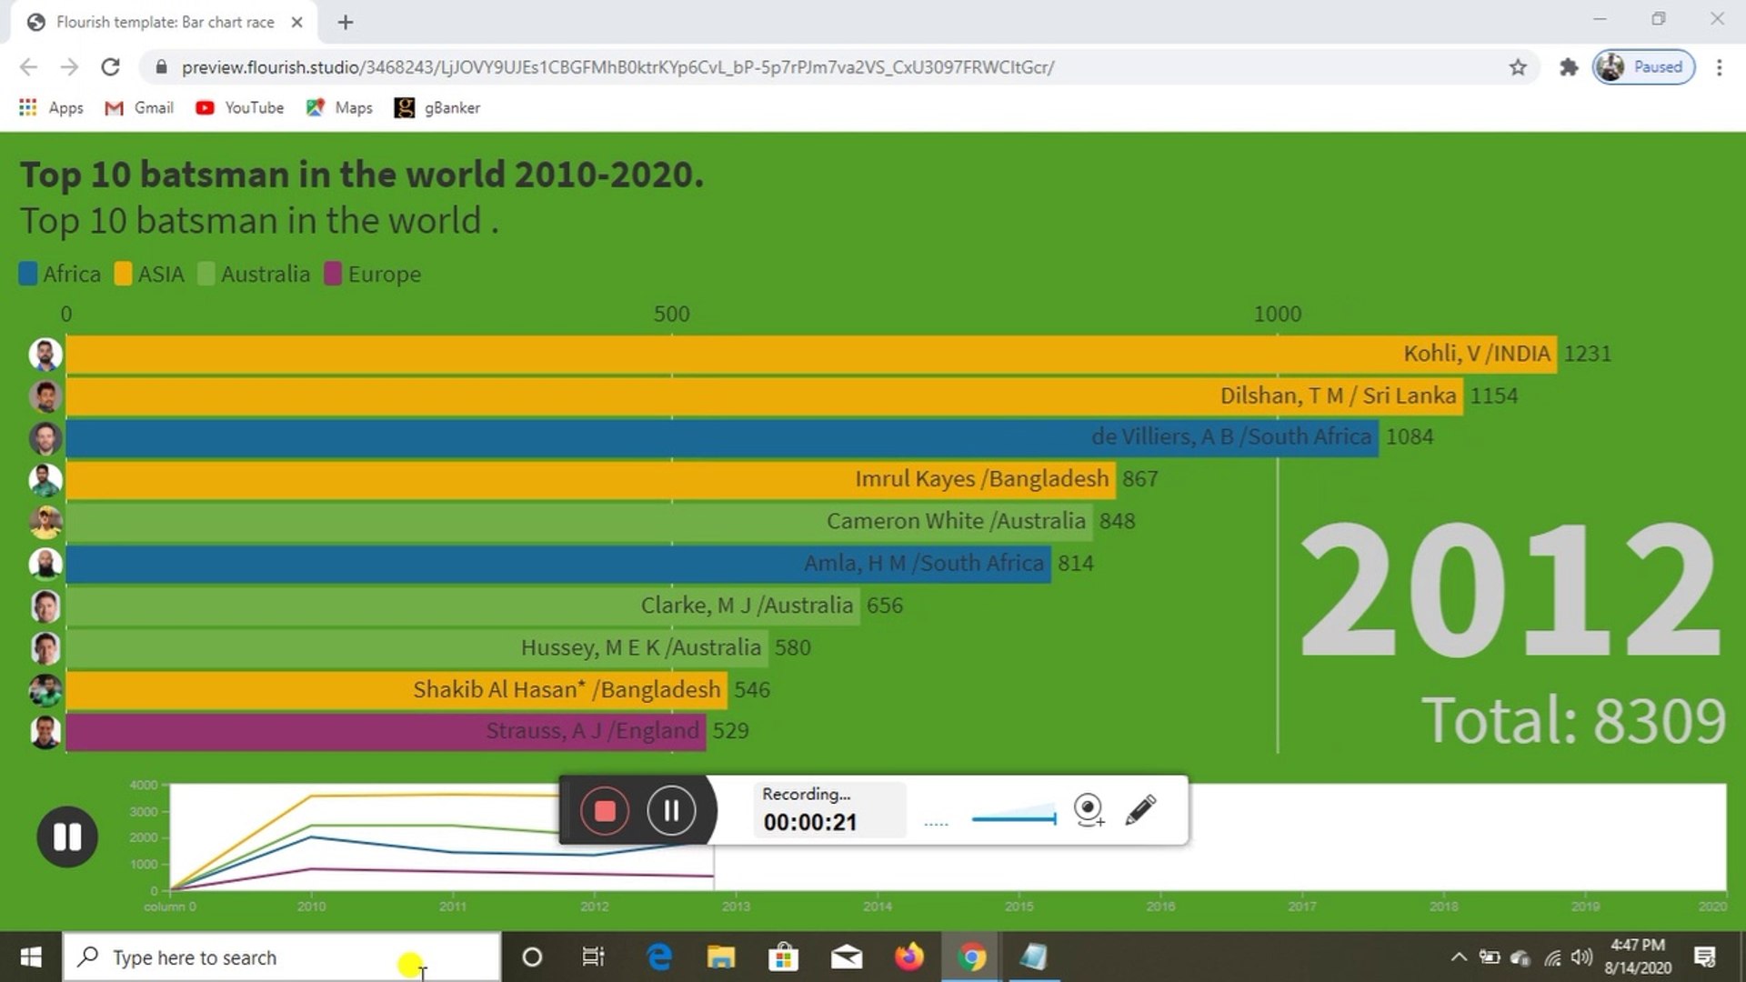The width and height of the screenshot is (1746, 982).
Task: Pause the screen recording
Action: pyautogui.click(x=671, y=810)
